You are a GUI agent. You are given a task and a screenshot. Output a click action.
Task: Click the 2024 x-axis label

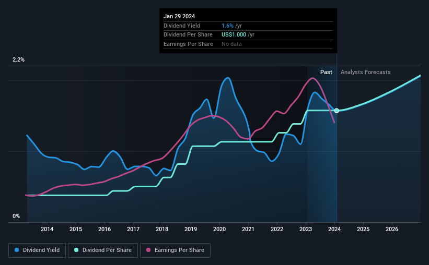pos(334,229)
